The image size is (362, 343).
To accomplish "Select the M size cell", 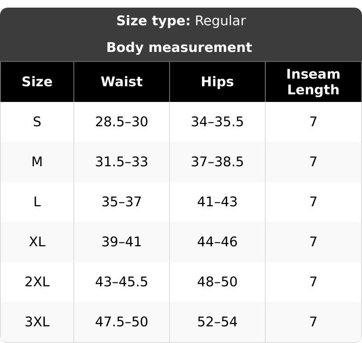I will click(37, 161).
